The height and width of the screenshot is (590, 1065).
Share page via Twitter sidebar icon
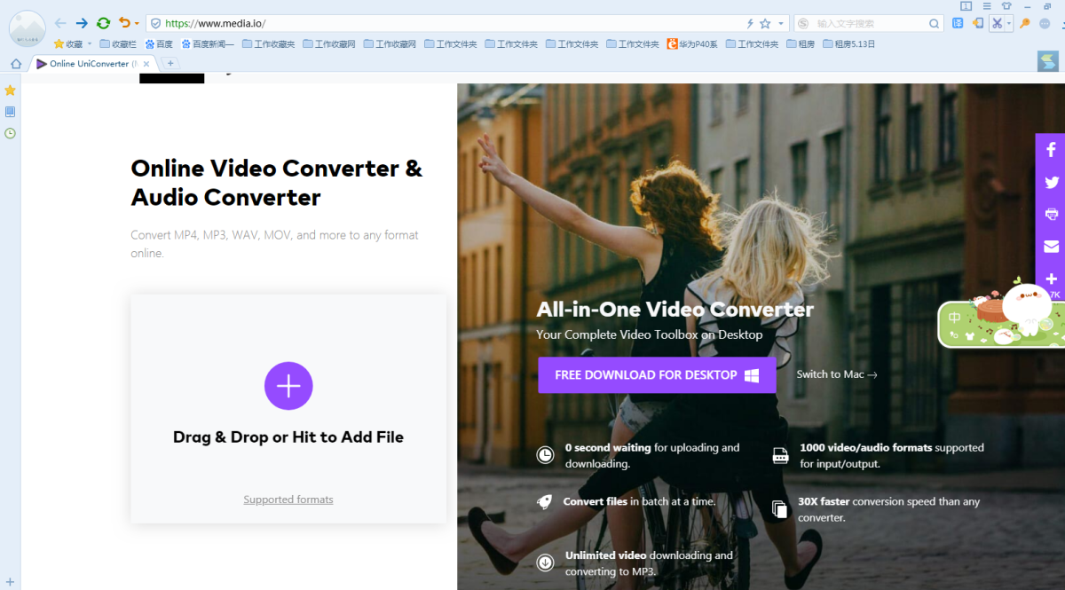point(1051,182)
